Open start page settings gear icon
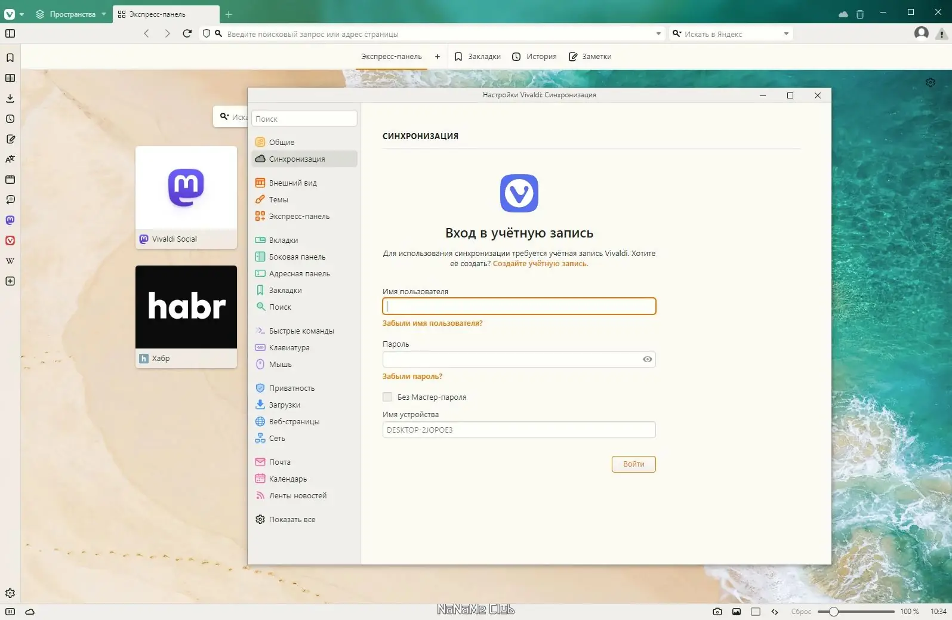952x620 pixels. (x=931, y=82)
